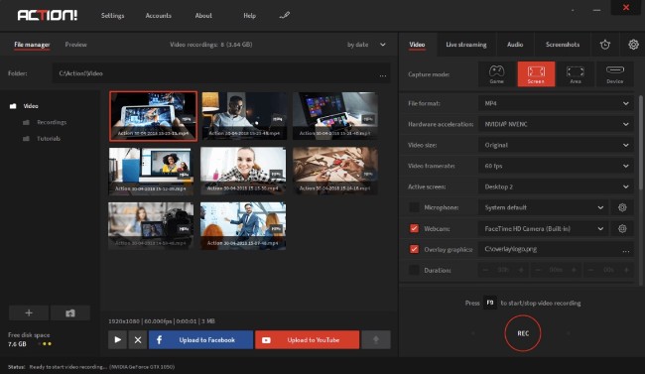Screen dimensions: 645x374
Task: Select the Video root folder label
Action: (31, 106)
